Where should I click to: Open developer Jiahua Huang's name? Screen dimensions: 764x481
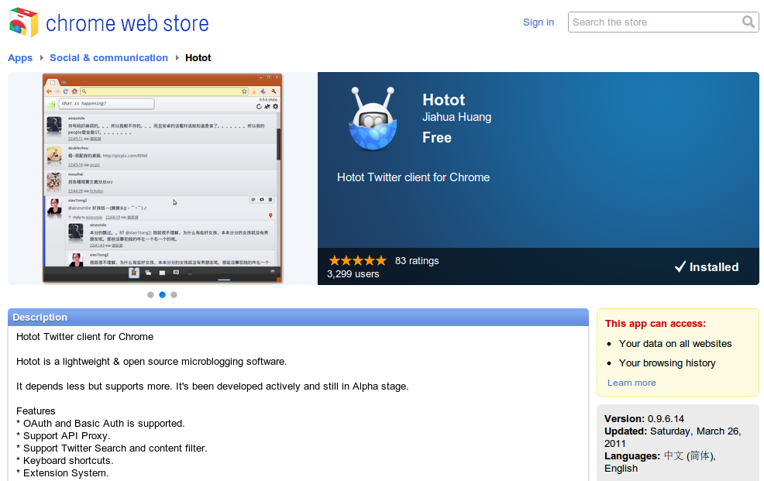click(x=456, y=117)
